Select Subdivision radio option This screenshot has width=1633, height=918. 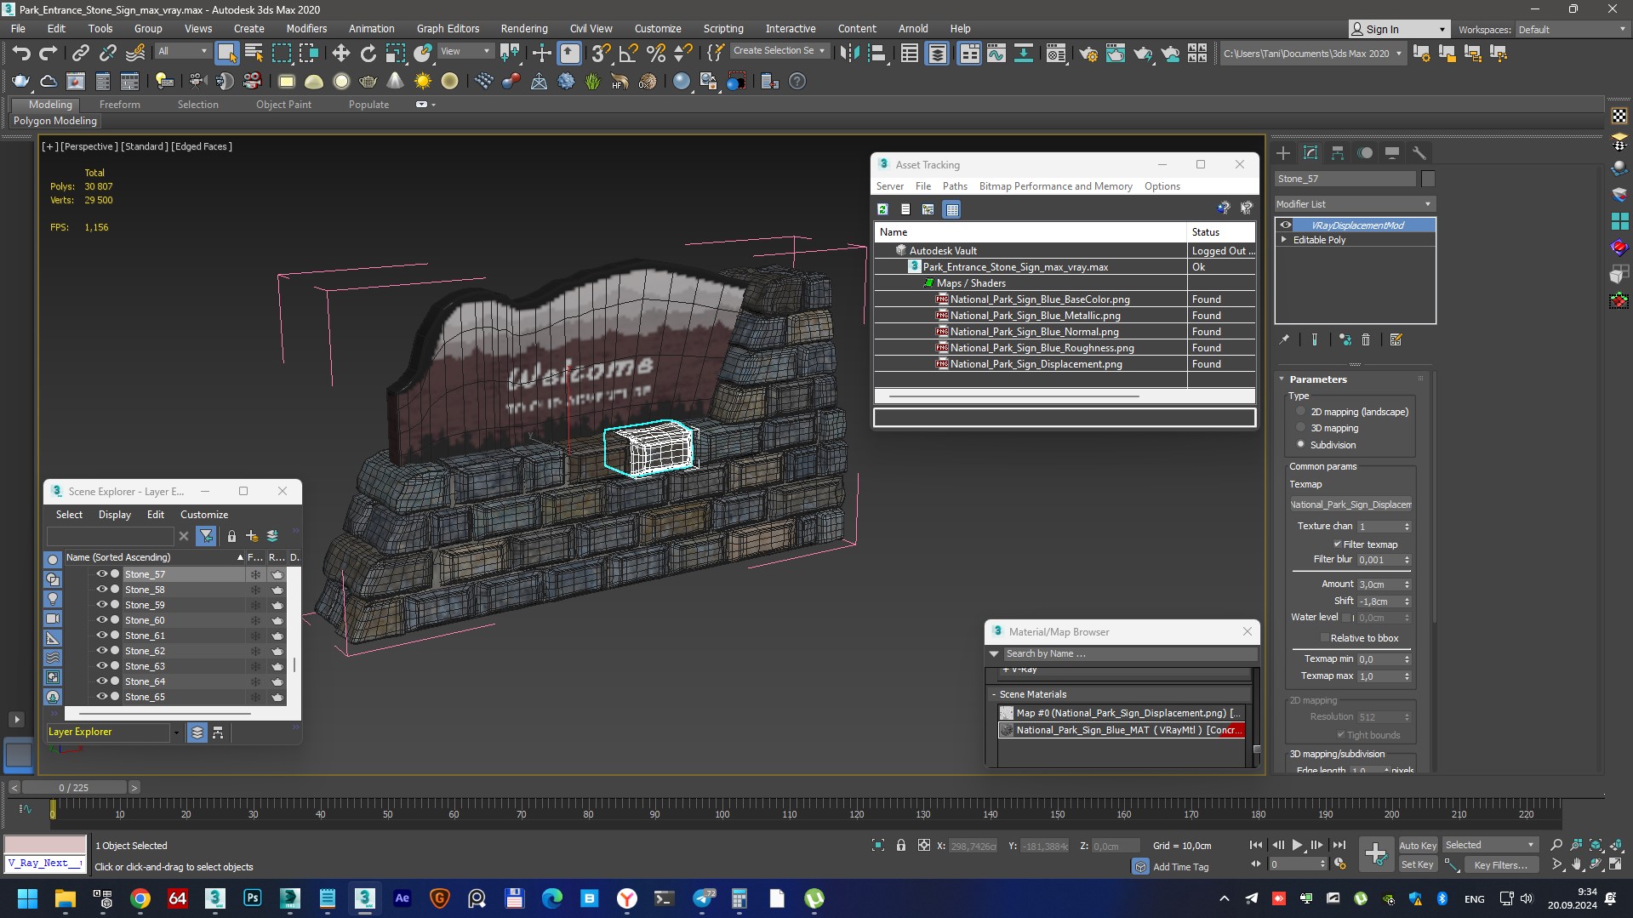click(x=1300, y=444)
